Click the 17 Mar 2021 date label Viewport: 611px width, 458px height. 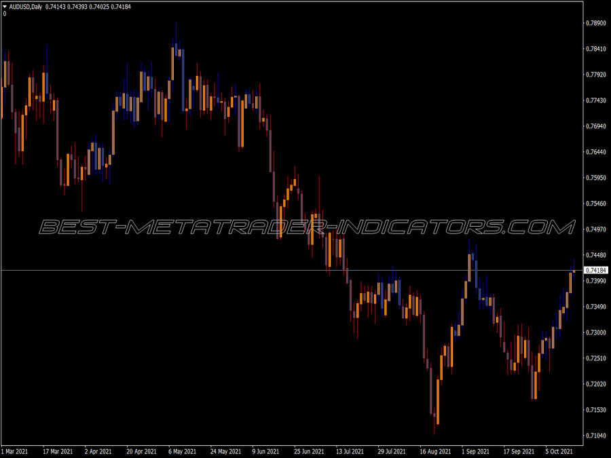[58, 451]
